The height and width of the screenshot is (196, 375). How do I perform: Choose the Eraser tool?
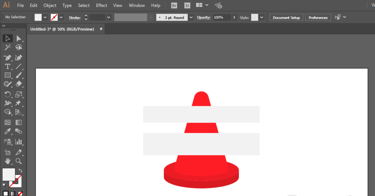(x=19, y=84)
